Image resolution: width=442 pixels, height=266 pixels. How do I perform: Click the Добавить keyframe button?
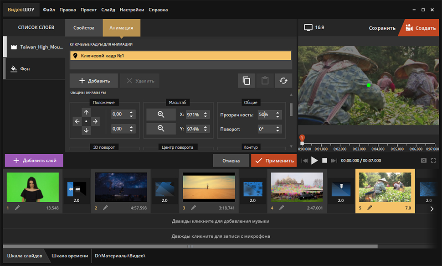94,81
